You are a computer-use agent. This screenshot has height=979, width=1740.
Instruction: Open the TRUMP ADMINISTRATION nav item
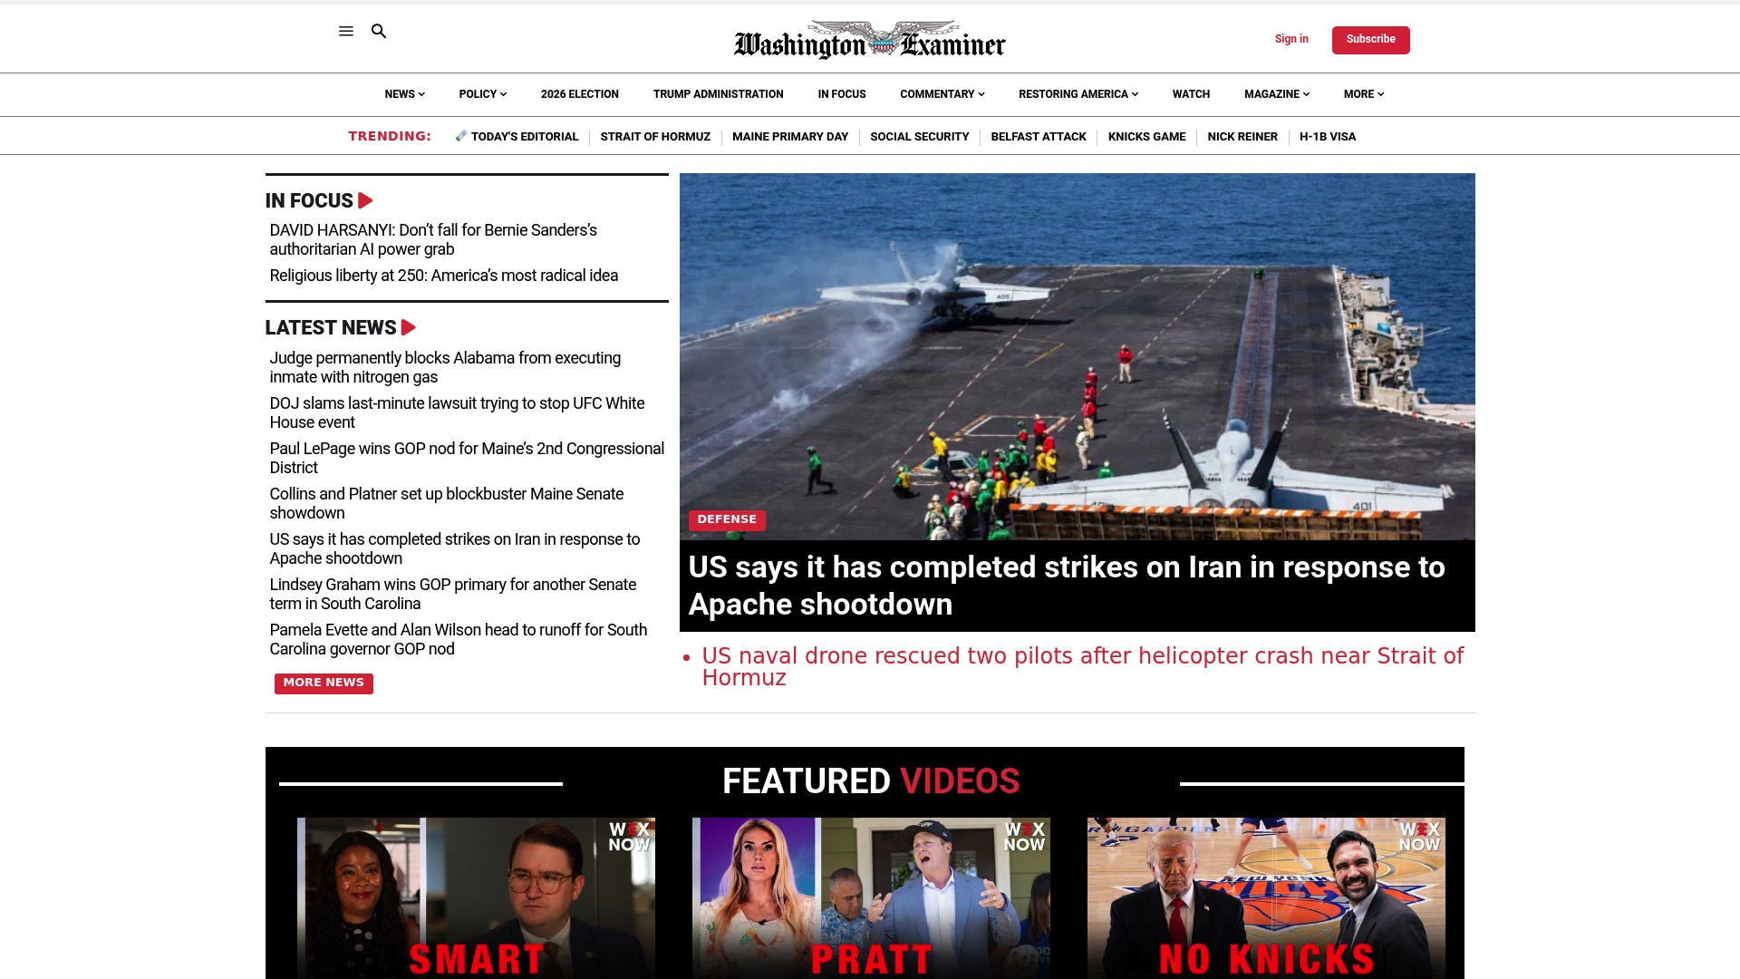click(x=719, y=94)
